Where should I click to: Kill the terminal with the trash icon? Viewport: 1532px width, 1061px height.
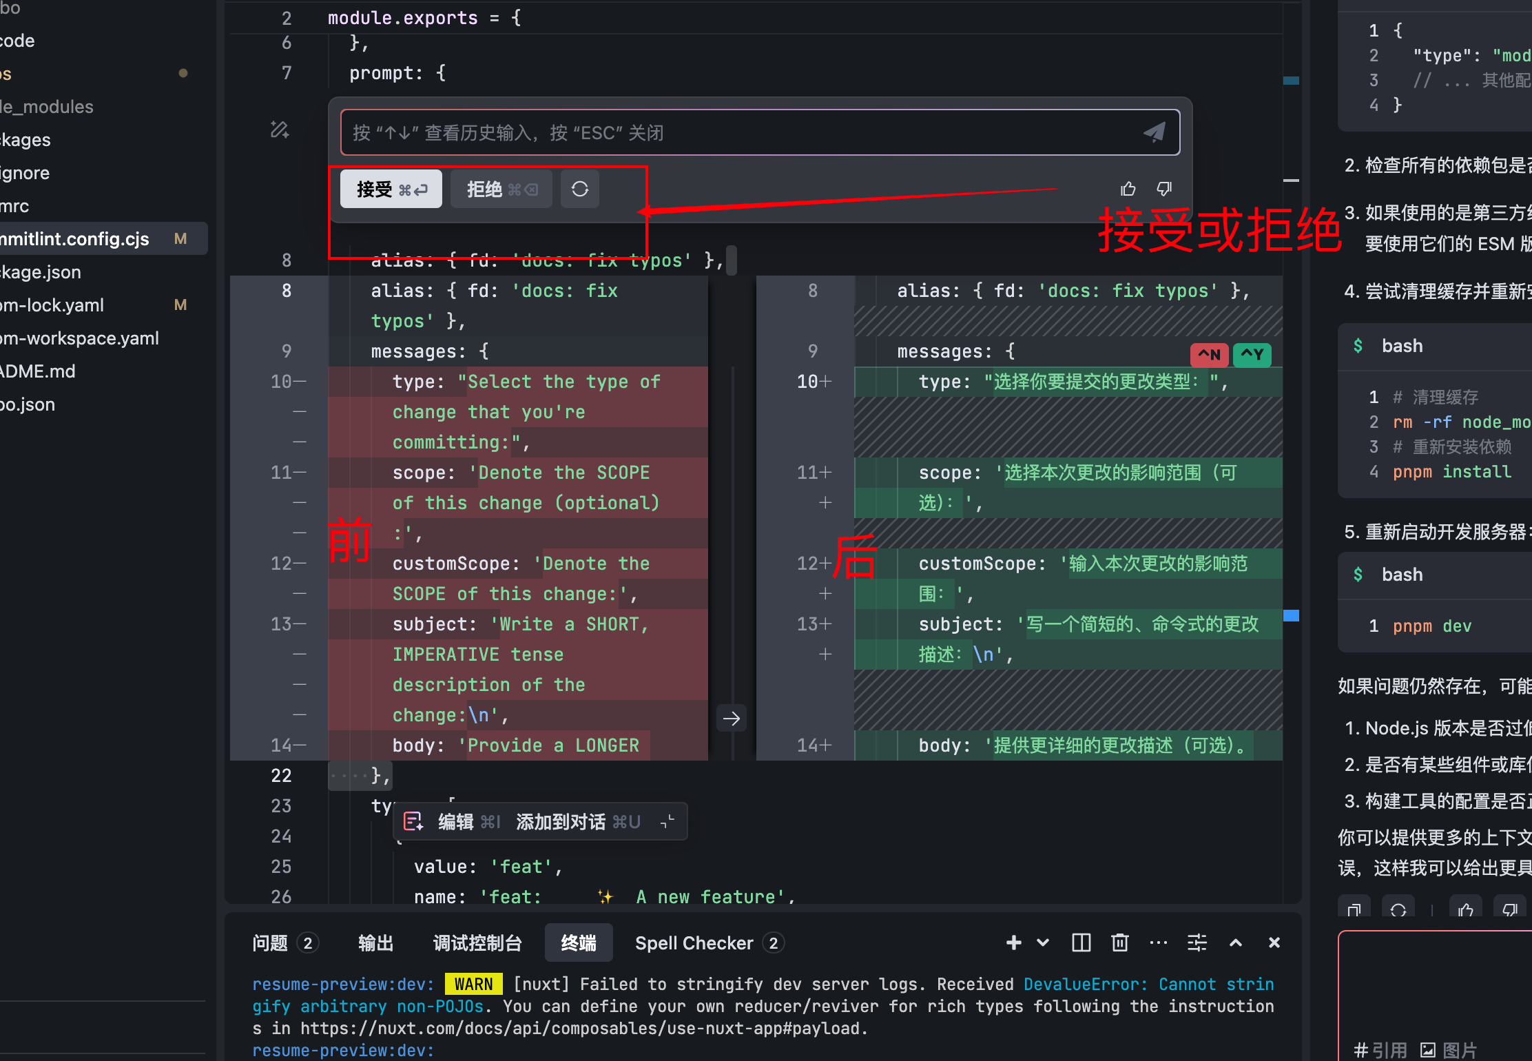tap(1120, 942)
